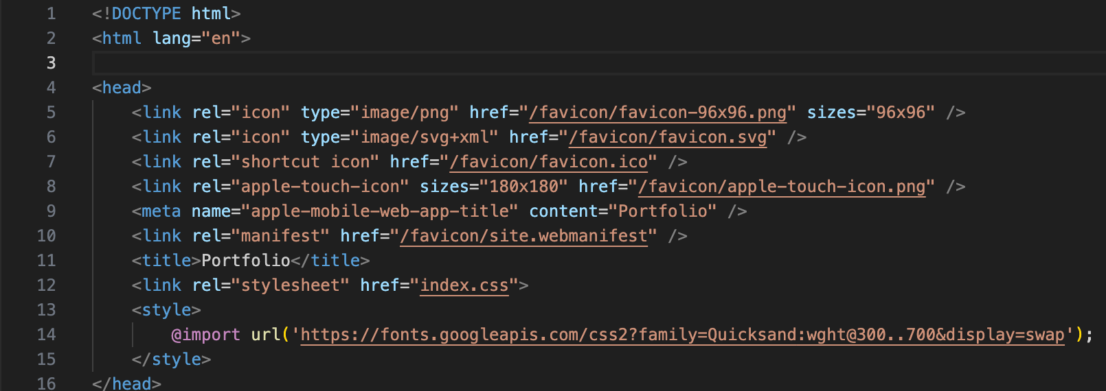Select line number 5 in the gutter
Screen dimensions: 1106x391
(51, 112)
